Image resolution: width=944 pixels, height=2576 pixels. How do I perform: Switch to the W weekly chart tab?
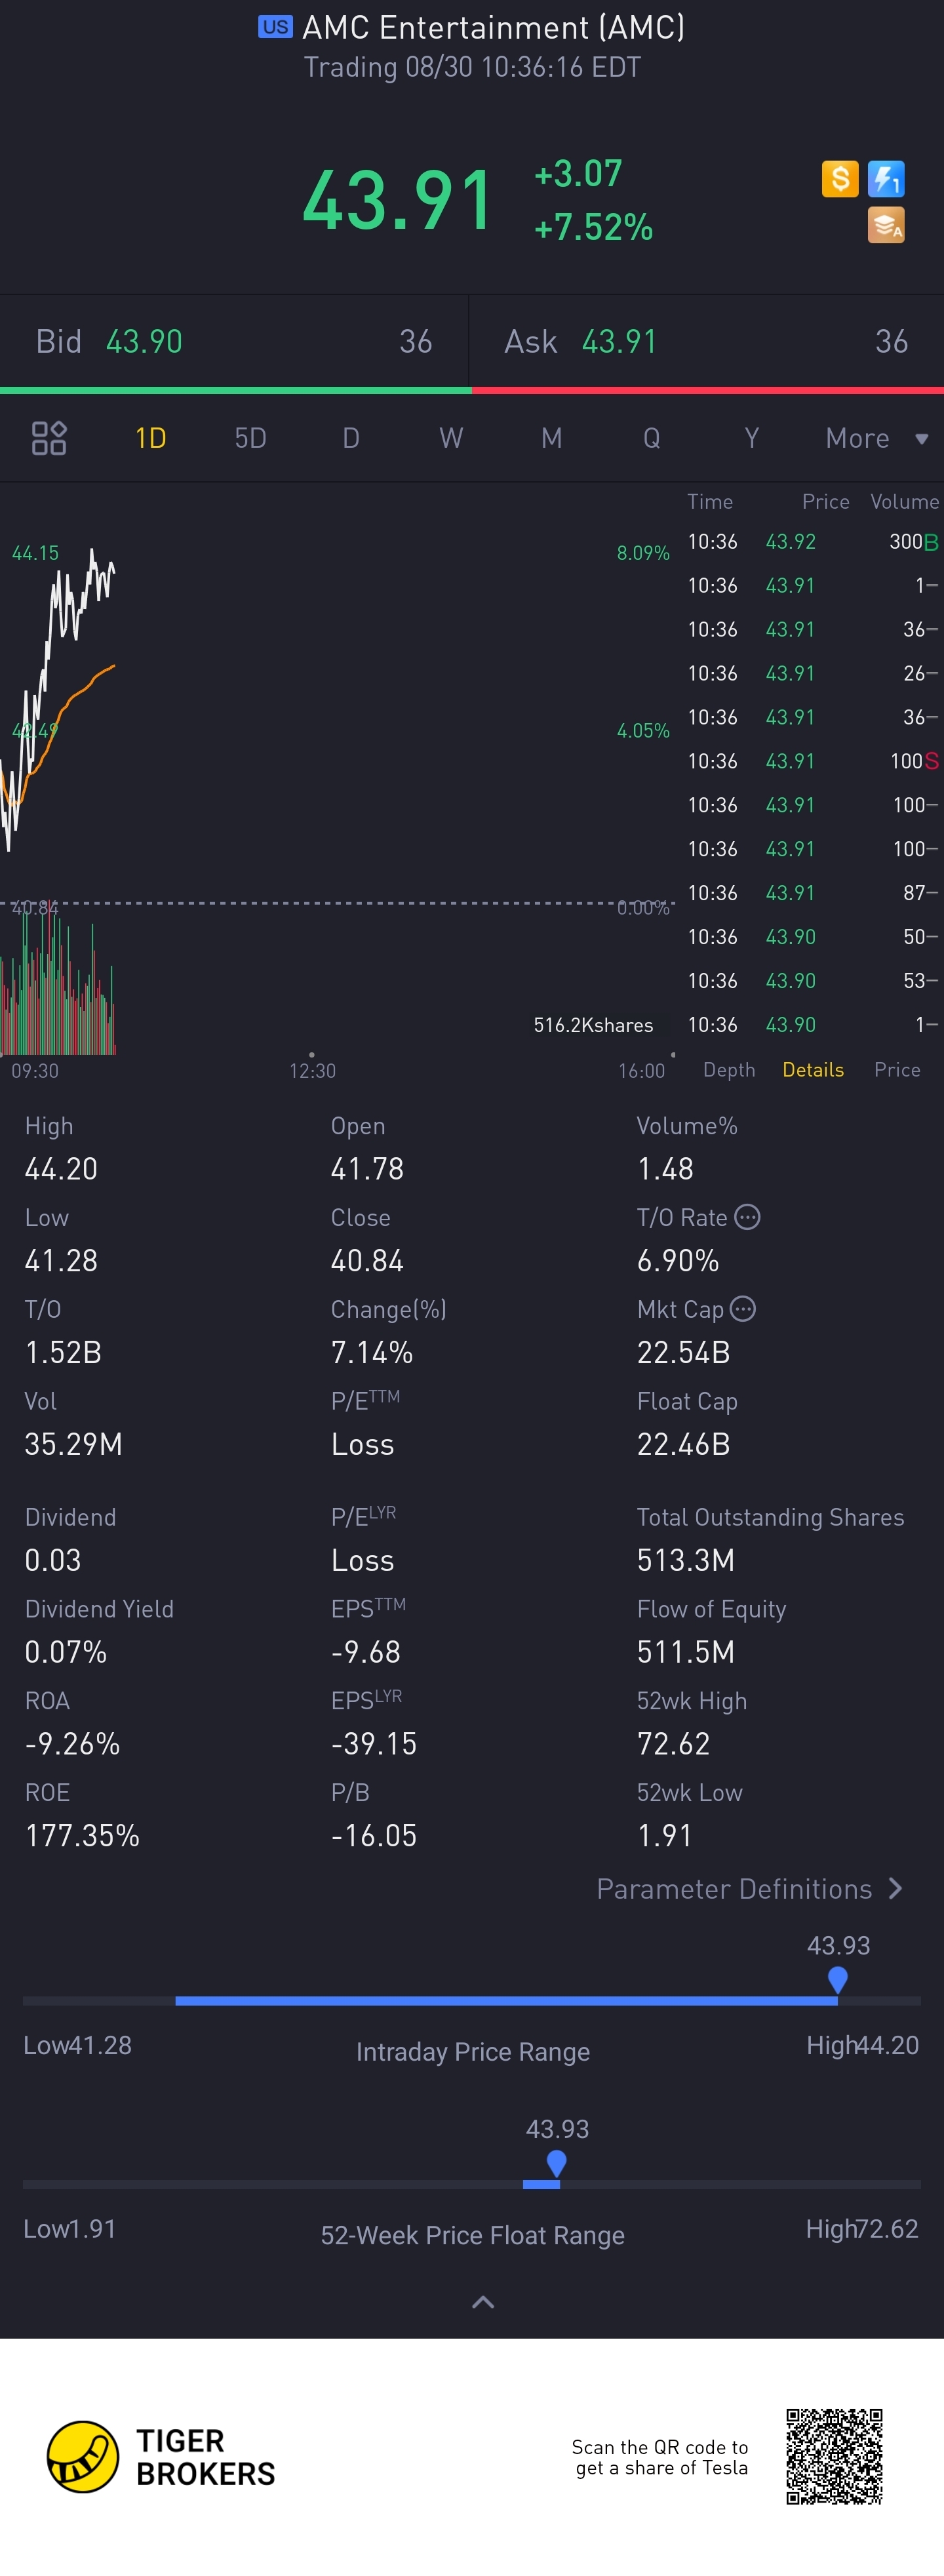[451, 438]
